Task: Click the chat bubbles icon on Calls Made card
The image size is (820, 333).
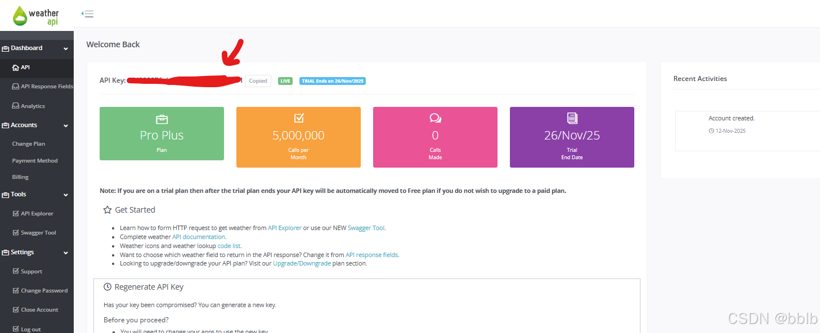Action: [436, 118]
